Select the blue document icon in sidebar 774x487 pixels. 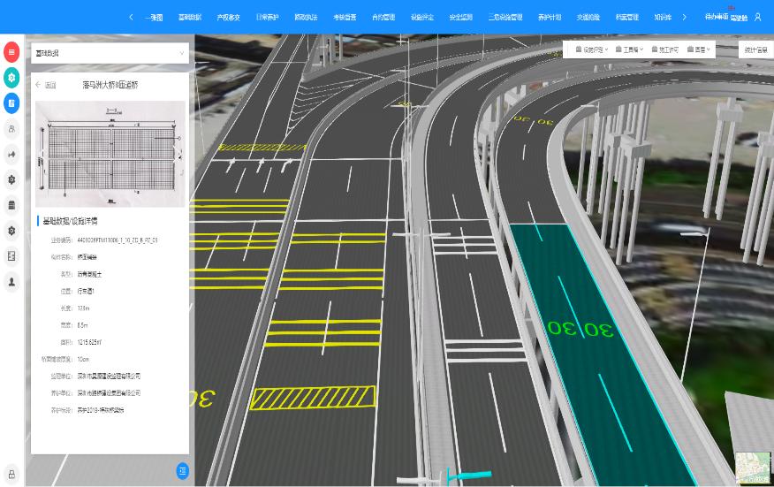pos(12,103)
